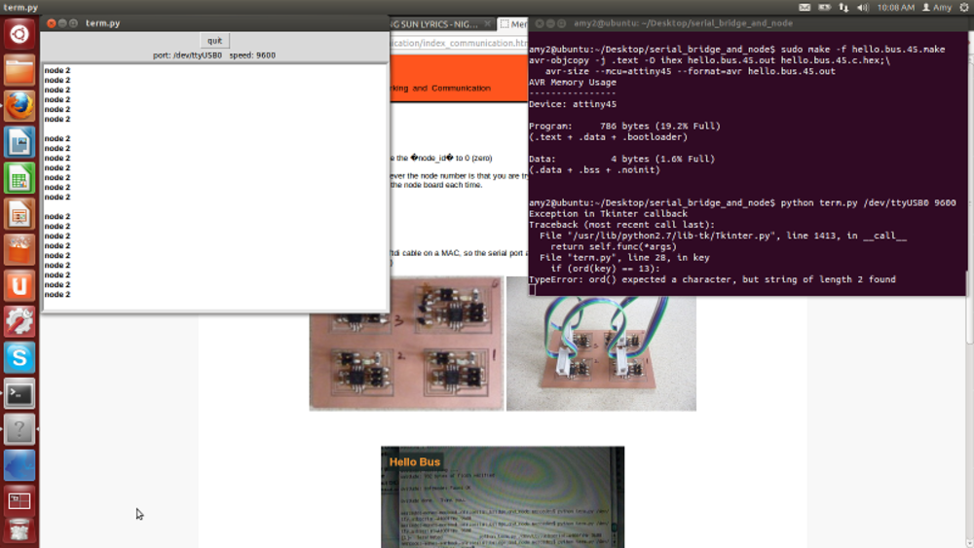Click the 'node_id' text on the web page
This screenshot has height=548, width=974.
[432, 159]
